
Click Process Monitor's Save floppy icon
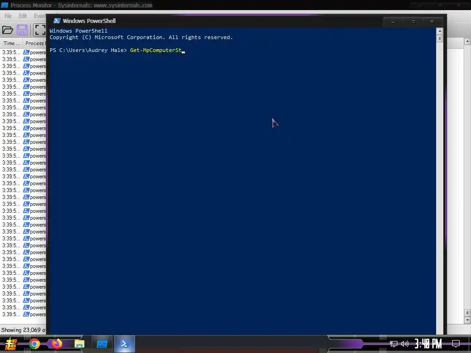pos(22,30)
